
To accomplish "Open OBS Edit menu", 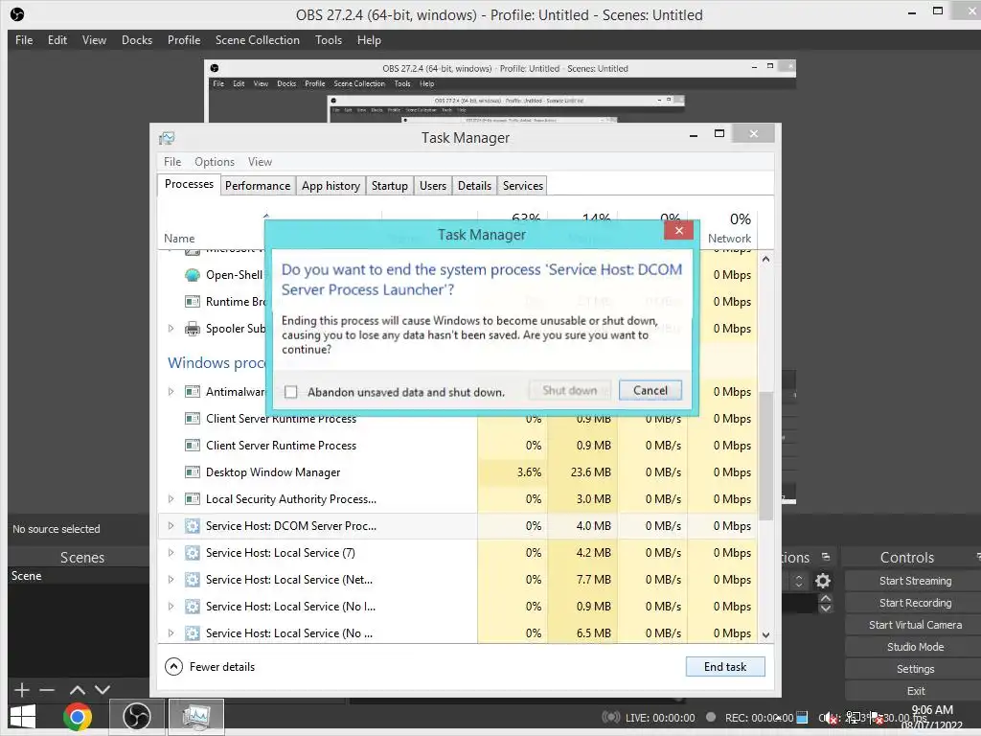I will pyautogui.click(x=57, y=40).
